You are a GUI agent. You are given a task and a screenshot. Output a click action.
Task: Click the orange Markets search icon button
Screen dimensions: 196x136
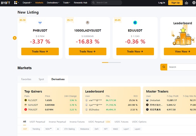(164, 67)
